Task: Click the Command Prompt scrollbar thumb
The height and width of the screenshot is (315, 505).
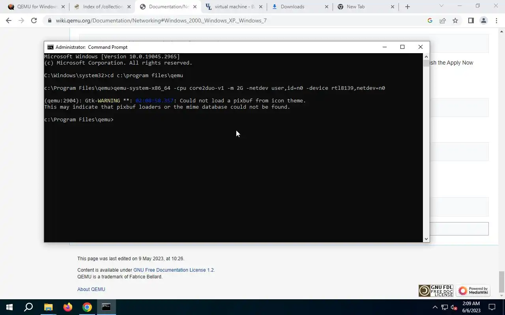Action: [x=426, y=63]
